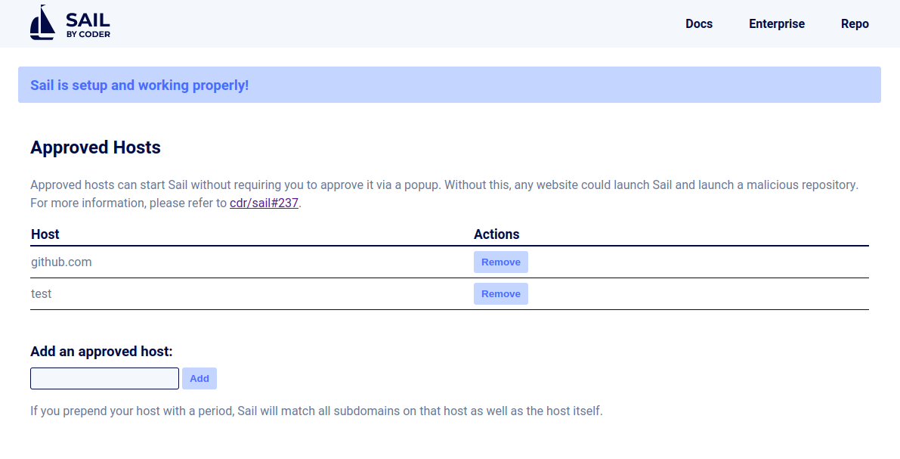Click the Approved Hosts heading

pos(95,147)
